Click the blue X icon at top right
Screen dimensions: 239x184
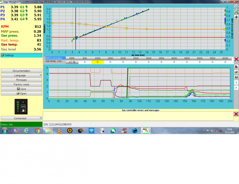(x=236, y=7)
